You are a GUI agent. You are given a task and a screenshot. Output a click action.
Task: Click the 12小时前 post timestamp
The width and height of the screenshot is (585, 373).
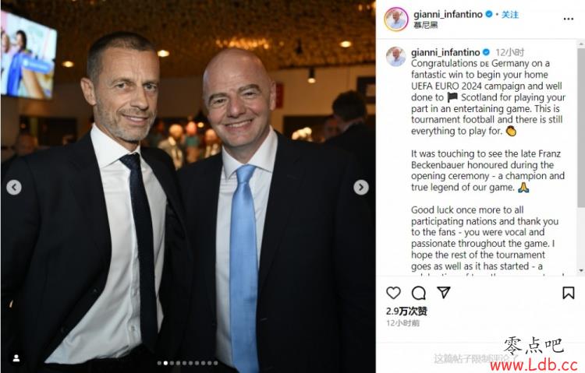click(x=402, y=323)
